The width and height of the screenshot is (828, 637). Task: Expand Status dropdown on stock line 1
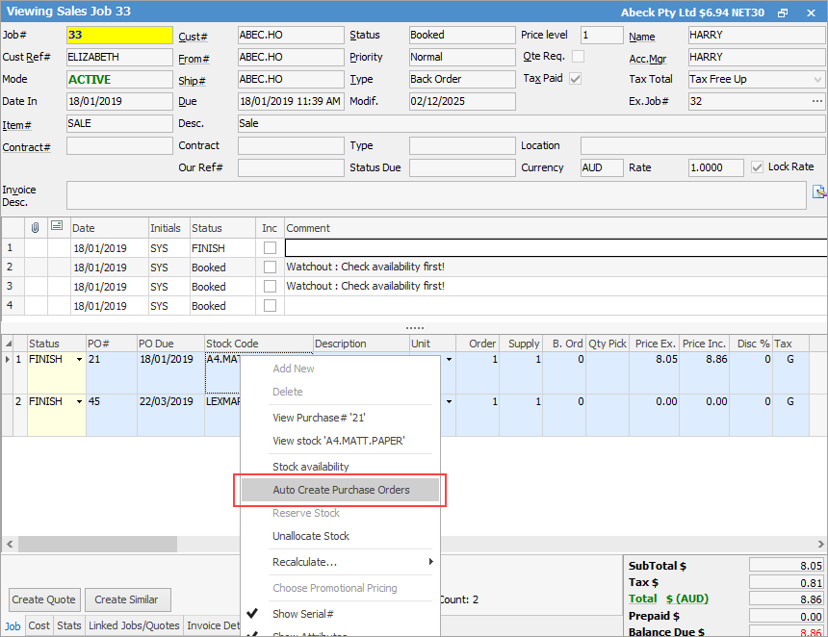click(x=79, y=360)
